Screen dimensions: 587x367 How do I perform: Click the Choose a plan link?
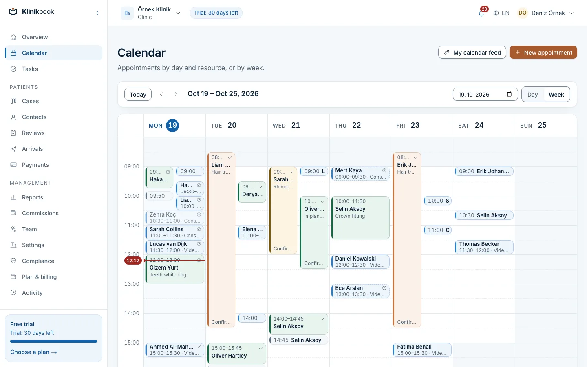pyautogui.click(x=33, y=352)
